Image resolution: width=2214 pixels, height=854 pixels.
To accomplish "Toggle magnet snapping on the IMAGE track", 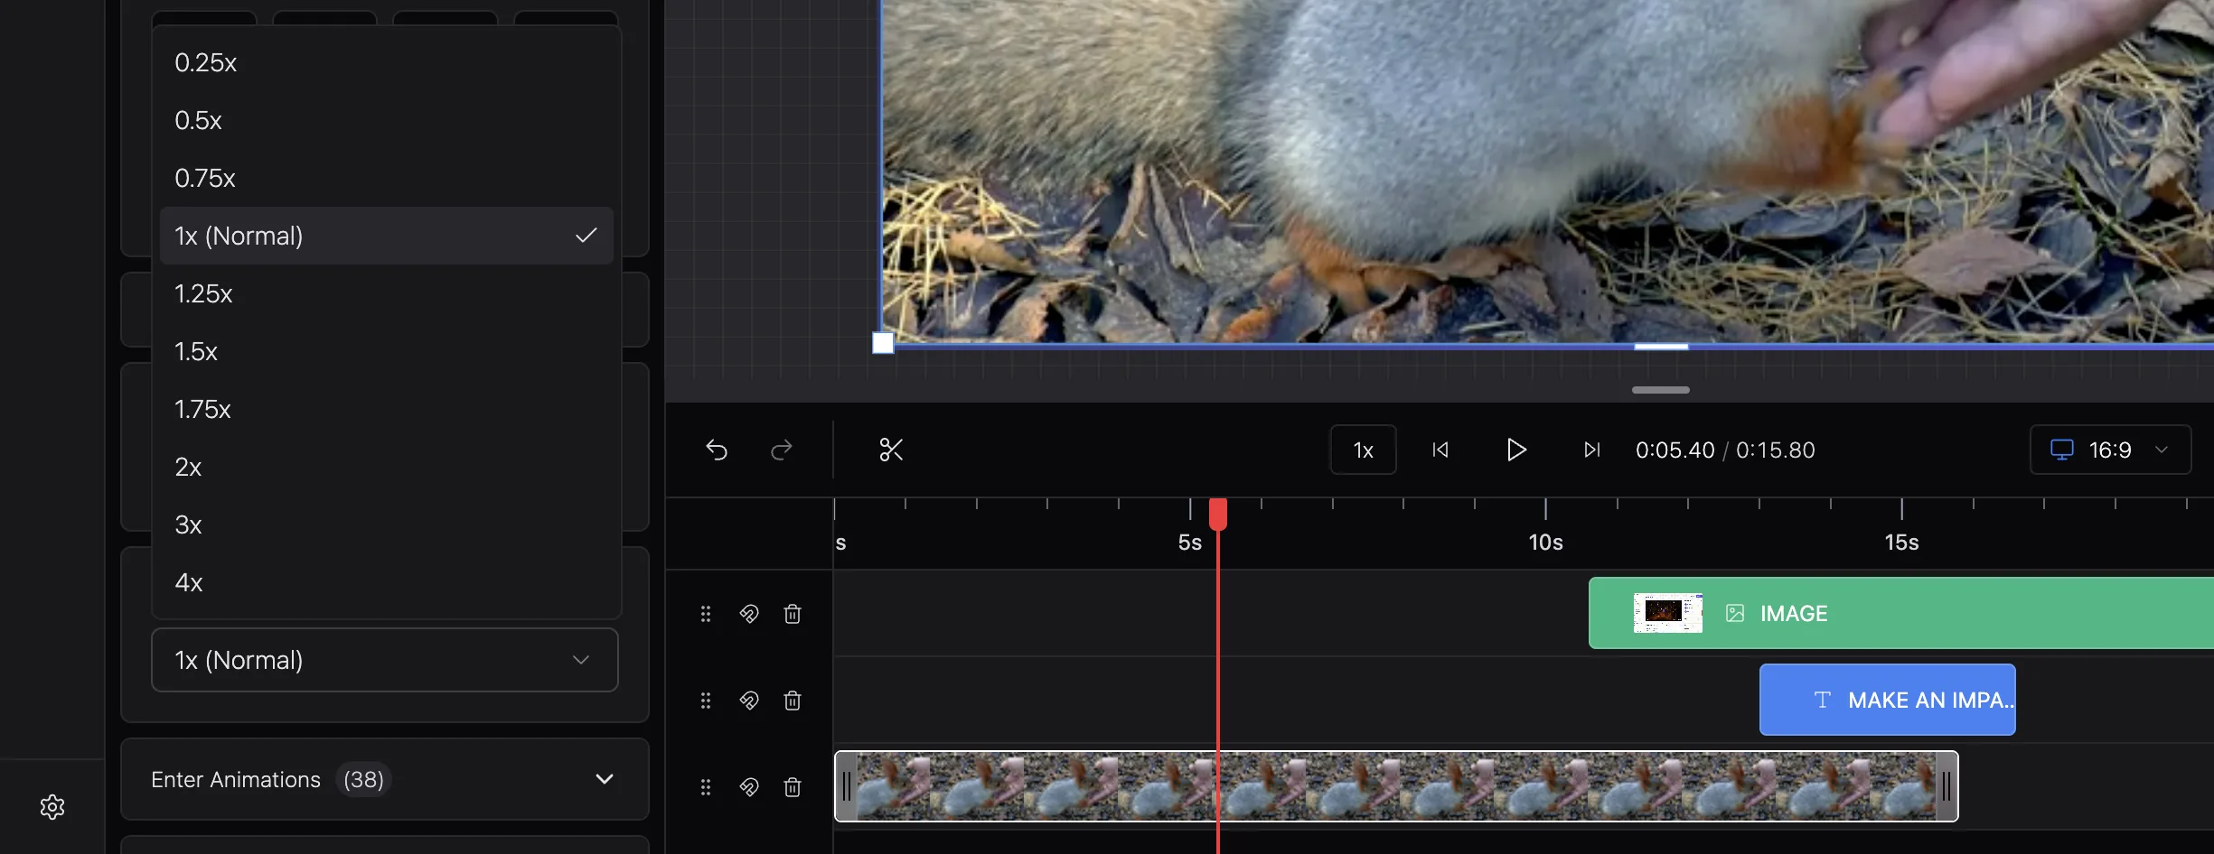I will pos(749,614).
